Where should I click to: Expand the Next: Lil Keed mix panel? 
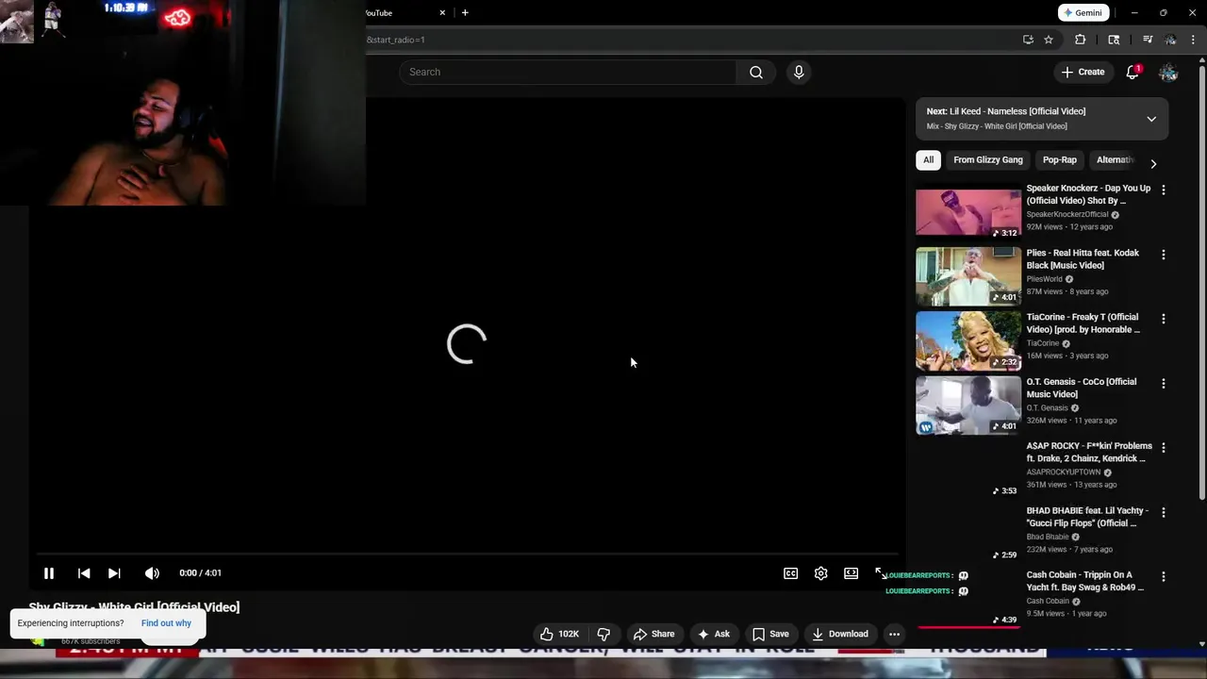tap(1151, 119)
